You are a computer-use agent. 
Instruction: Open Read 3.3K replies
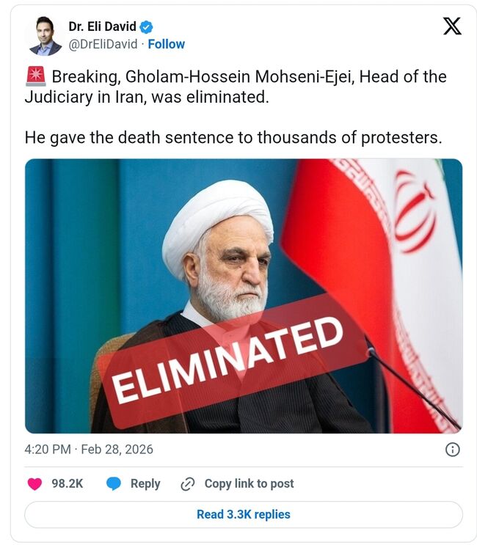pyautogui.click(x=244, y=514)
